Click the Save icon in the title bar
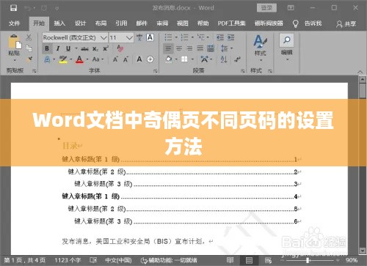The height and width of the screenshot is (266, 367). (13, 8)
